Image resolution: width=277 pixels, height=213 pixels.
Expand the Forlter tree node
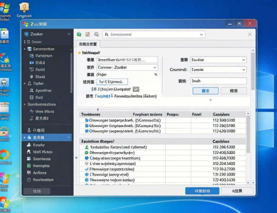25,83
